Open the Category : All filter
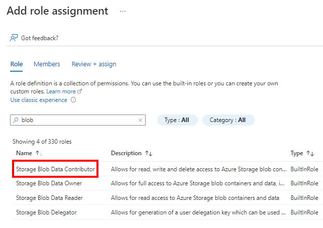The width and height of the screenshot is (323, 228). pos(228,120)
